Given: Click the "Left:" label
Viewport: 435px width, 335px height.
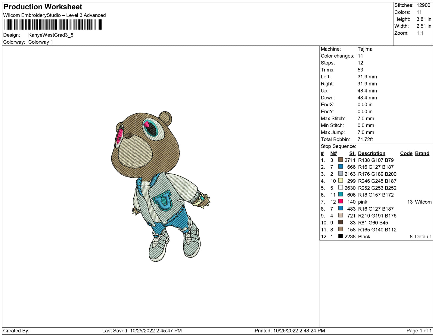Looking at the screenshot, I should coord(326,77).
